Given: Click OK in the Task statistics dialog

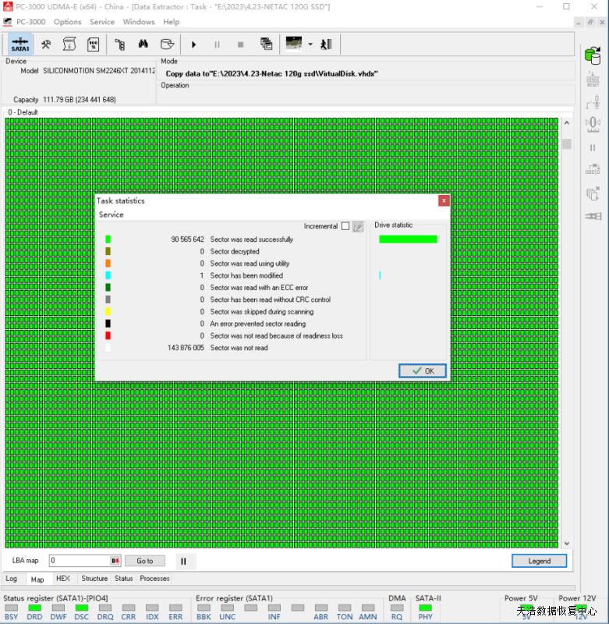Looking at the screenshot, I should click(423, 370).
